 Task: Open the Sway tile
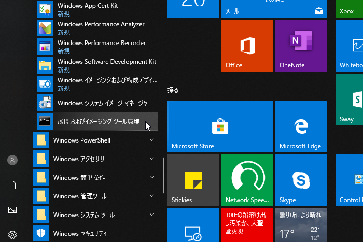tap(350, 99)
